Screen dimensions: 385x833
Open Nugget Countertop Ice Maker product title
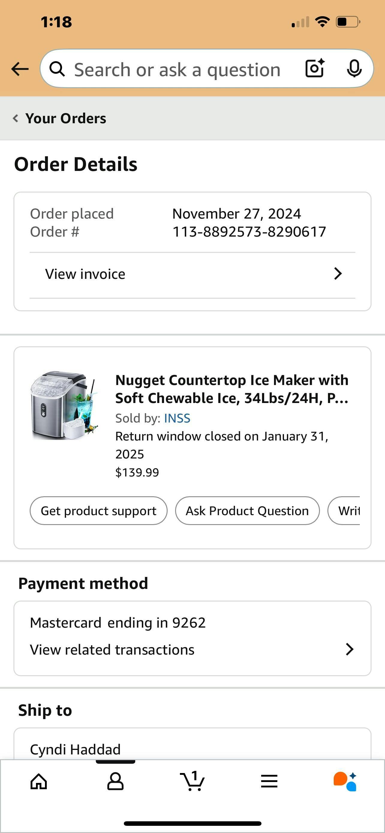point(232,389)
